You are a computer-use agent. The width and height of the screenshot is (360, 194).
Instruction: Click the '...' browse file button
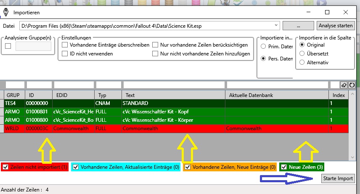click(x=298, y=26)
